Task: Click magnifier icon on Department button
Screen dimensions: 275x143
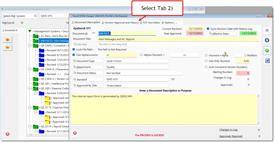Action: click(x=75, y=67)
